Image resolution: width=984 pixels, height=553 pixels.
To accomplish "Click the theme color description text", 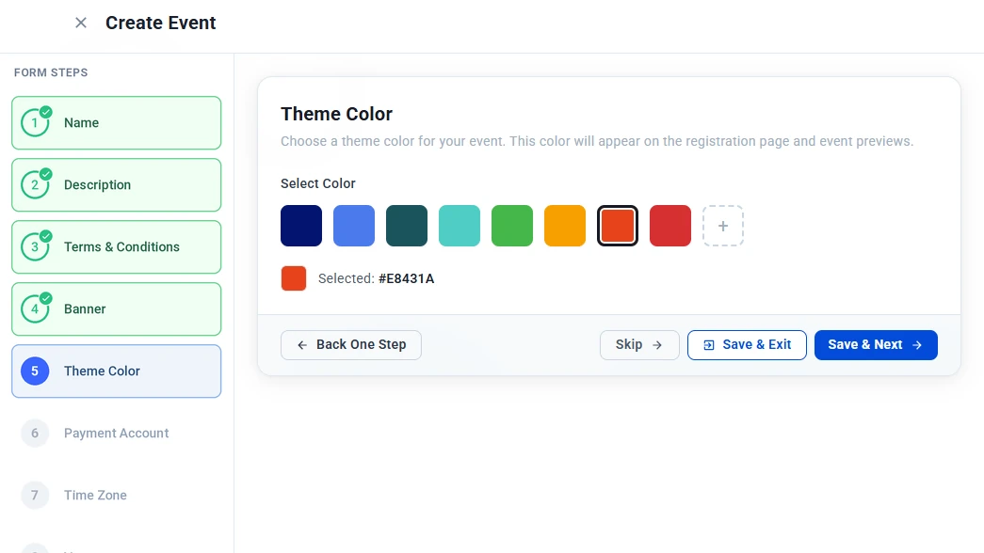I will coord(597,141).
